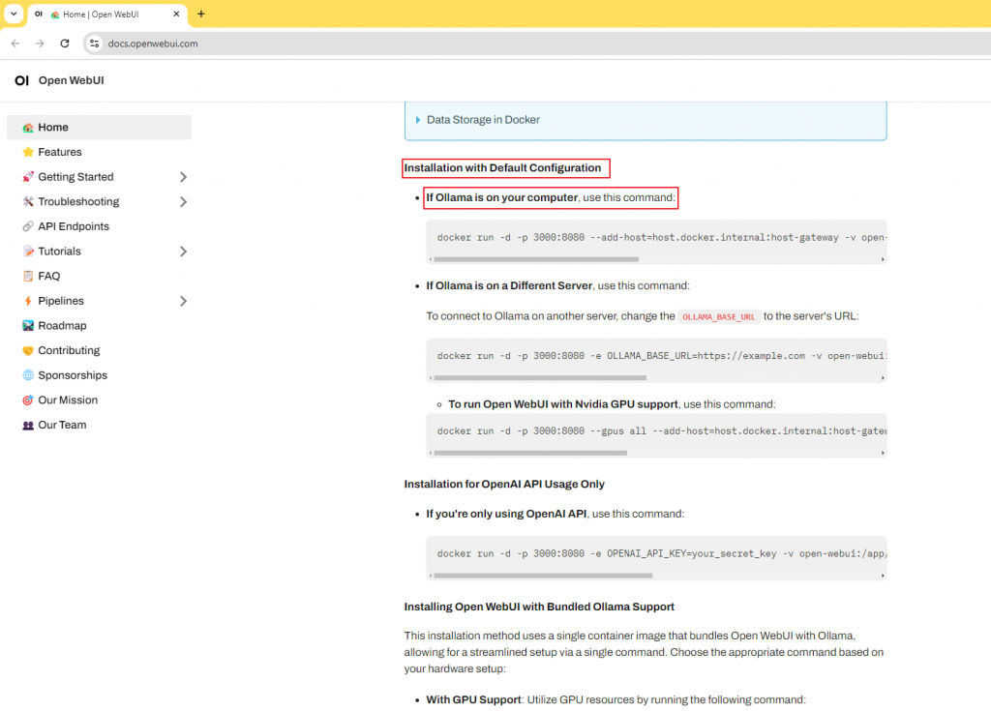Open the Home sidebar item
Image resolution: width=991 pixels, height=711 pixels.
tap(100, 127)
